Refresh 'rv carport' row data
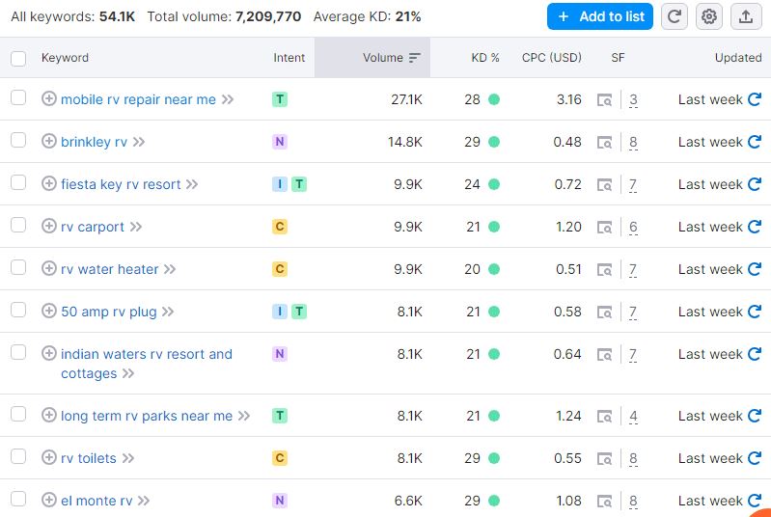 [755, 227]
